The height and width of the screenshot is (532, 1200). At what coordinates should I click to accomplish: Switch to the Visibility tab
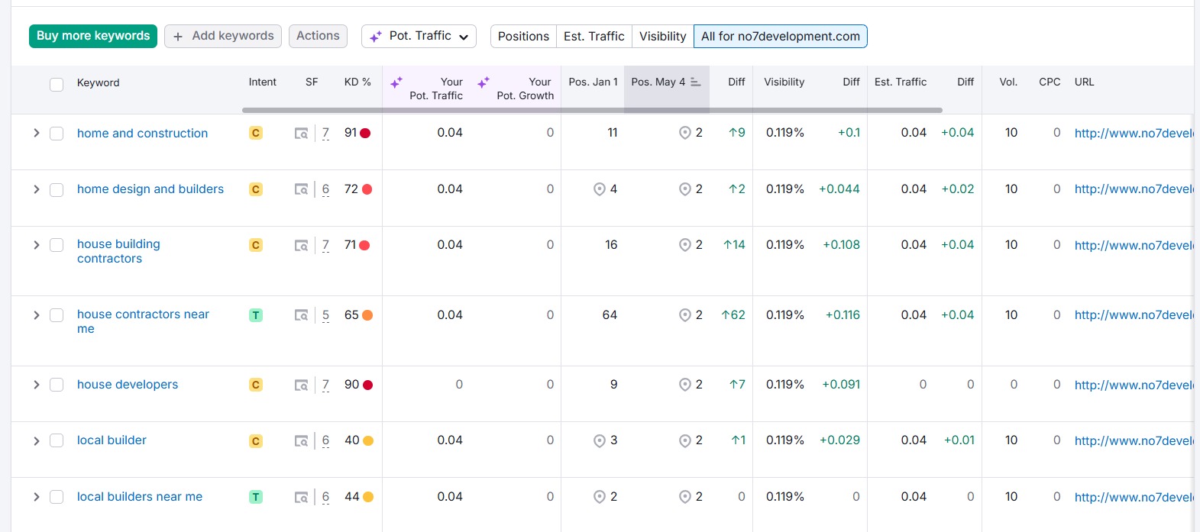pyautogui.click(x=662, y=36)
